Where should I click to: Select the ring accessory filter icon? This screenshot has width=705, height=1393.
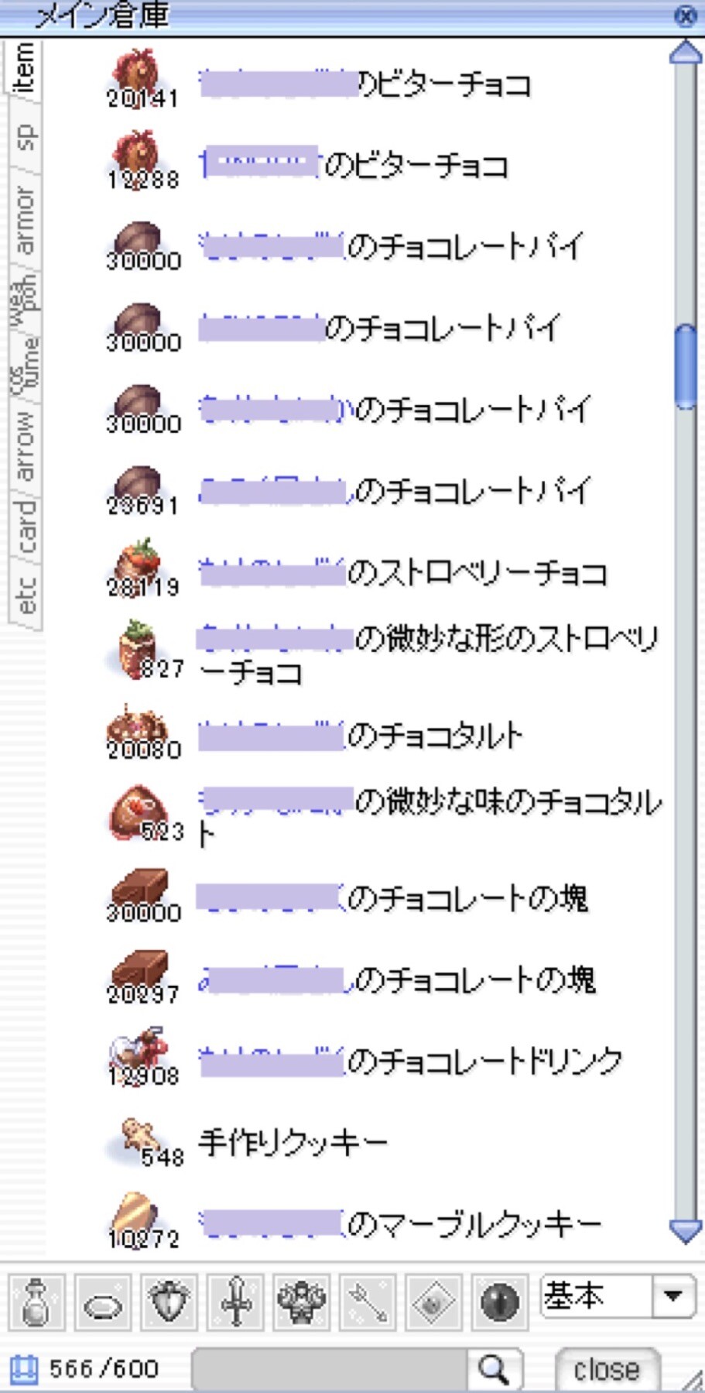102,1302
